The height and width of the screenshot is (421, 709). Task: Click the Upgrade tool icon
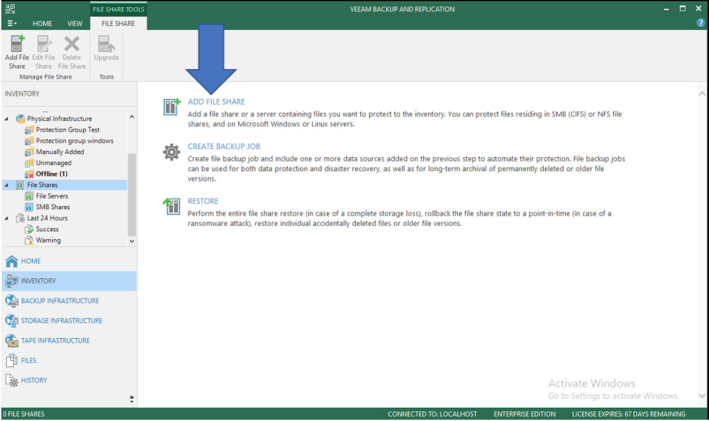pyautogui.click(x=106, y=44)
